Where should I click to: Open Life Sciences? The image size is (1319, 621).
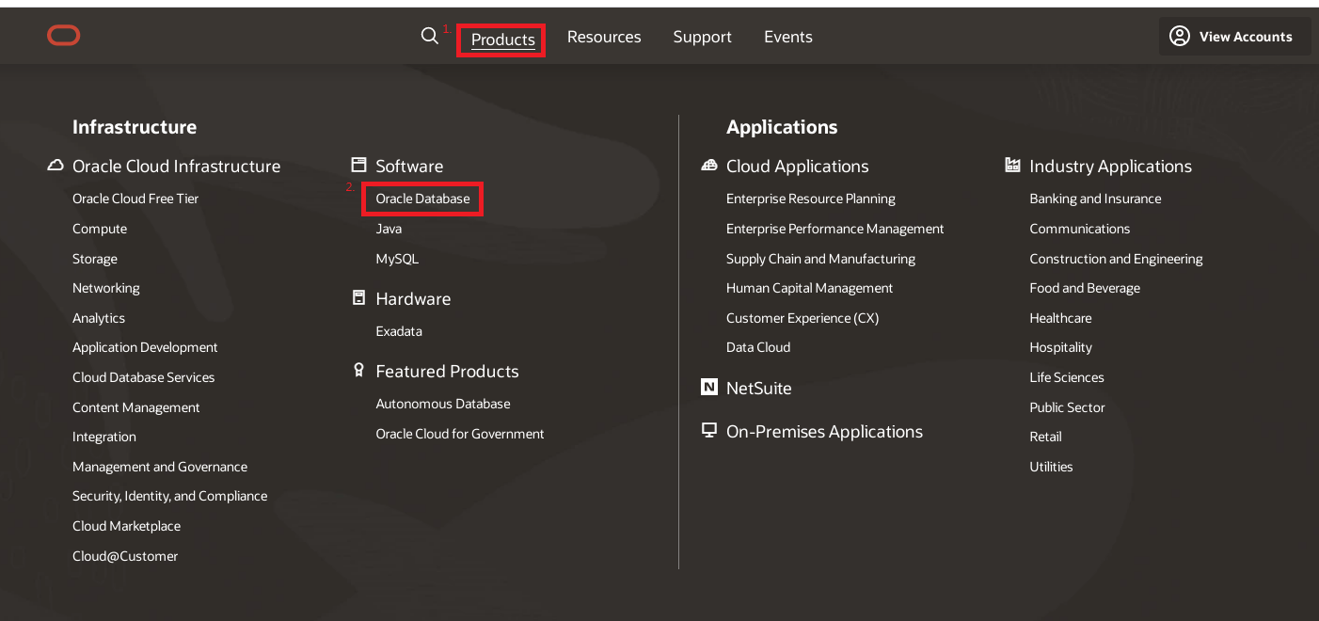pyautogui.click(x=1067, y=377)
